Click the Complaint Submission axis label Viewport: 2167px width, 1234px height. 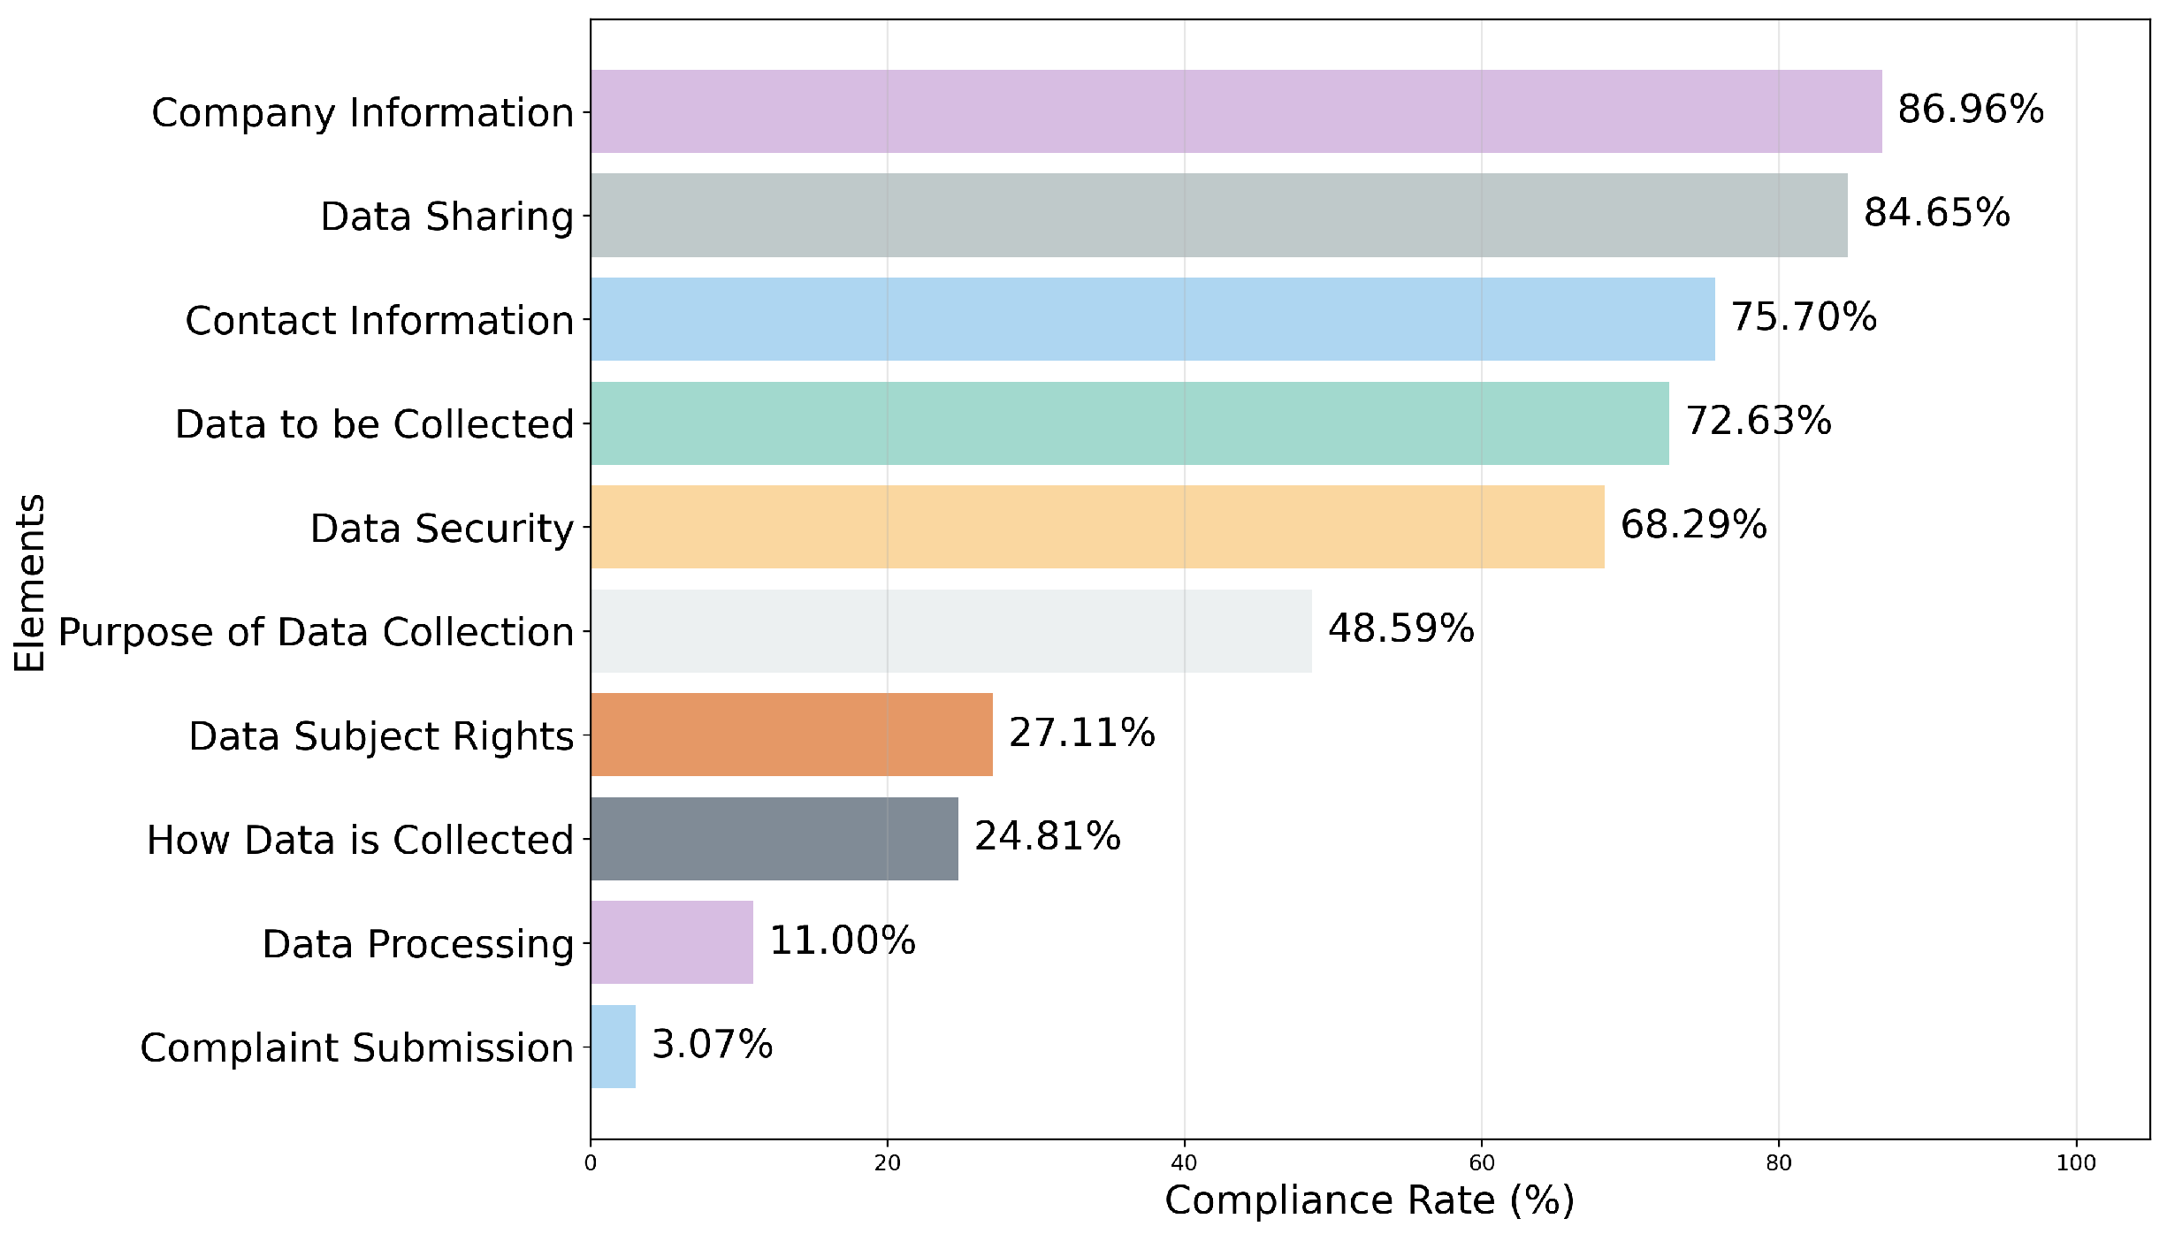coord(357,1048)
